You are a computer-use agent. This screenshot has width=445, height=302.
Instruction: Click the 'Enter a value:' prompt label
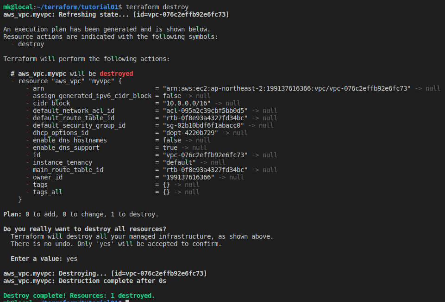[x=36, y=259]
